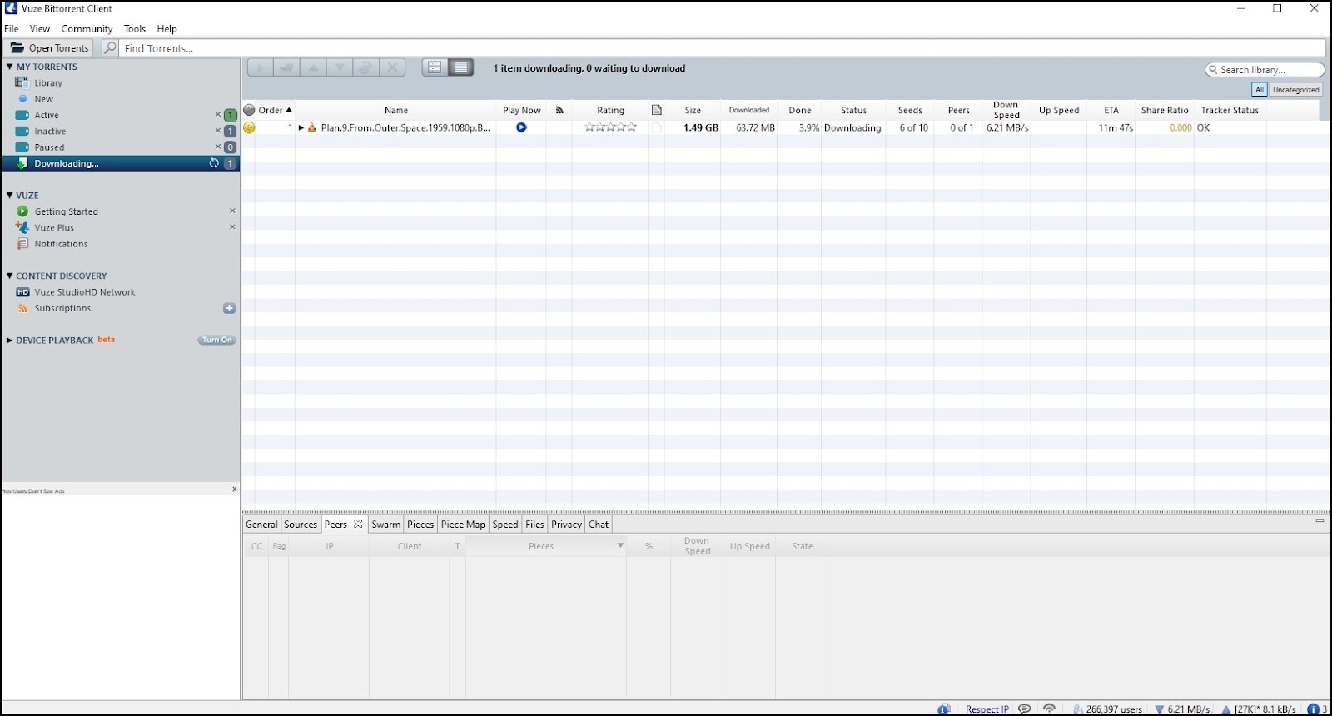Image resolution: width=1332 pixels, height=716 pixels.
Task: Open the Pieces column dropdown arrow
Action: [x=620, y=546]
